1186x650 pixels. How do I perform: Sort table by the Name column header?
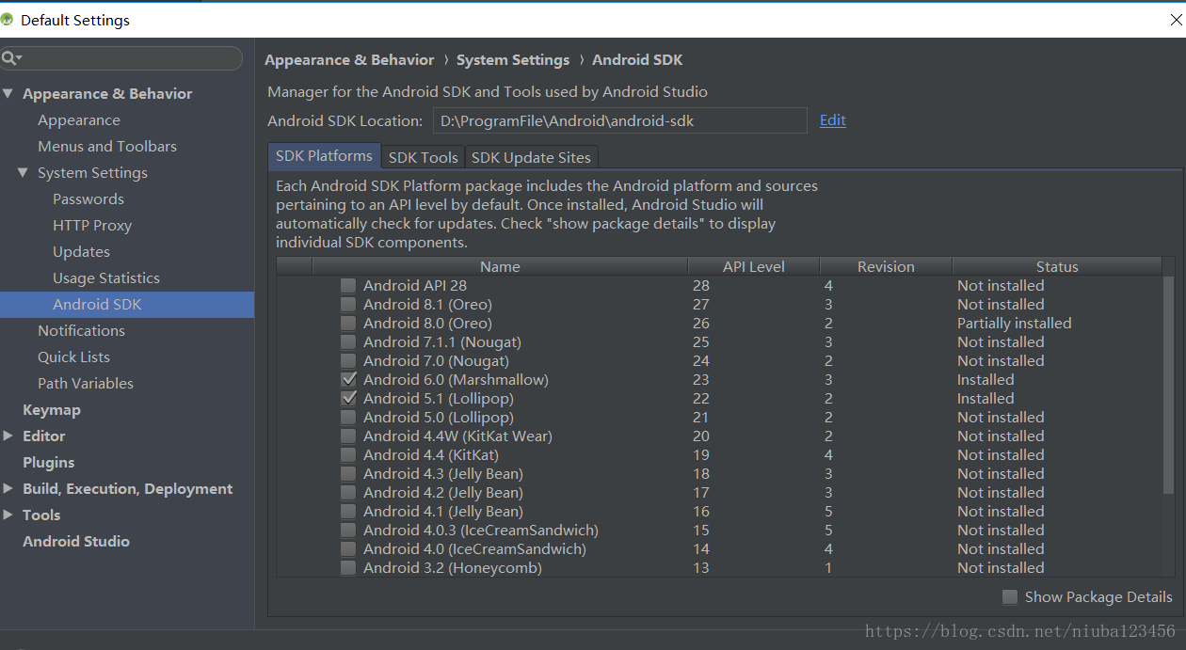tap(500, 266)
